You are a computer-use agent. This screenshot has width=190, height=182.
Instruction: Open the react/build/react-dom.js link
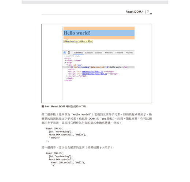click(x=94, y=74)
